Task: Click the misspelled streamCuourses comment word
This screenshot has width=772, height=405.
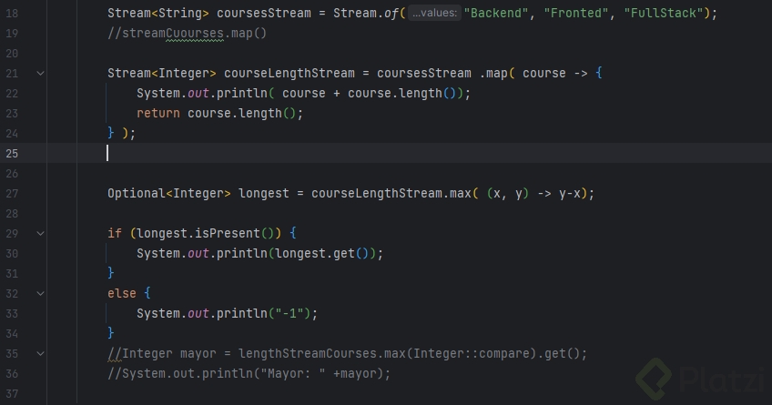Action: [x=173, y=34]
